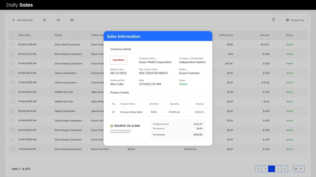The image size is (316, 177).
Task: Check the 03 Feb 07:28 AM row checkbox
Action: [x=13, y=45]
